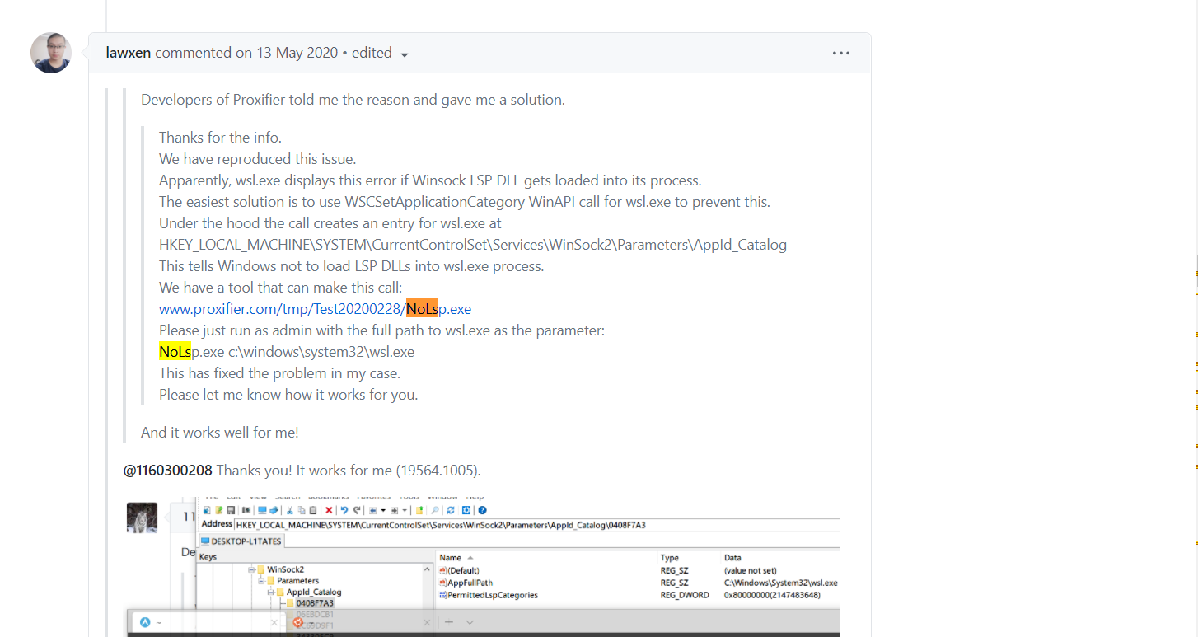Click 'Apparently, wsl.exe displays this error' line
The width and height of the screenshot is (1198, 637).
tap(430, 180)
